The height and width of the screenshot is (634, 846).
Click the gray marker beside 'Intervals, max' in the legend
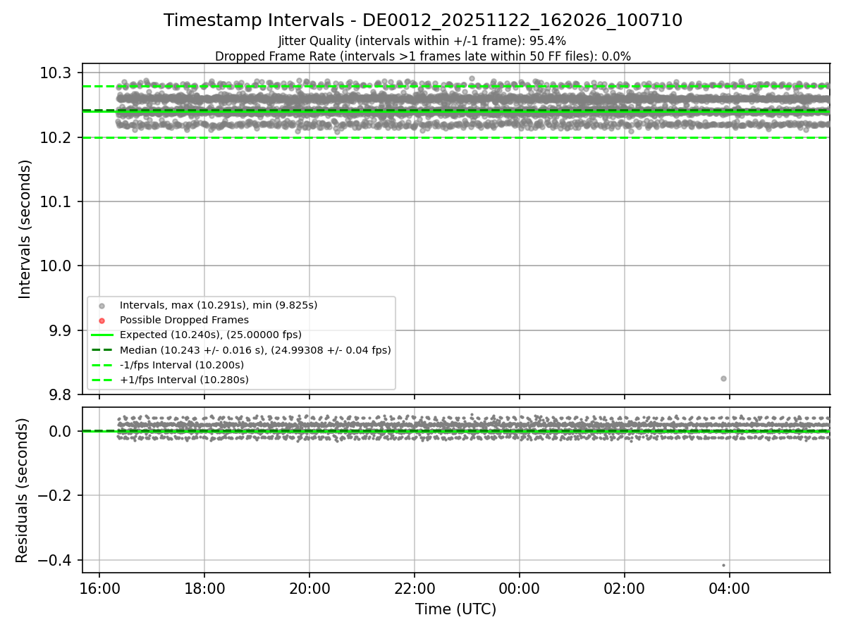coord(102,306)
